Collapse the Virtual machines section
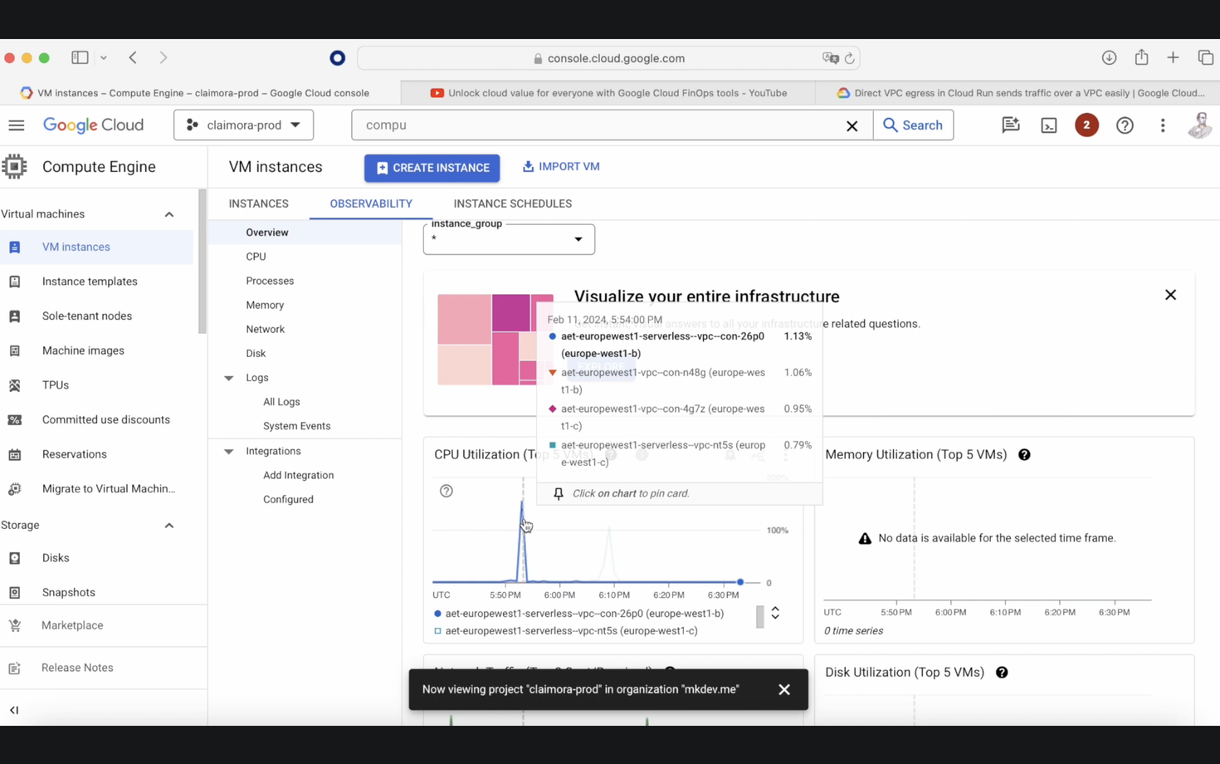The image size is (1220, 764). (169, 214)
